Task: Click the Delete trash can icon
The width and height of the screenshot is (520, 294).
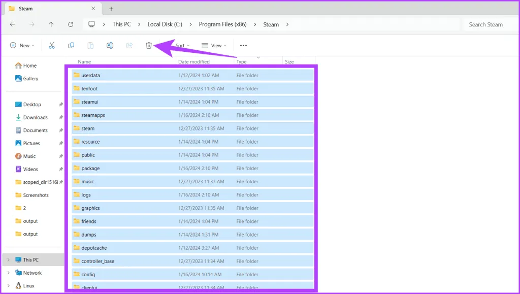Action: [x=149, y=45]
